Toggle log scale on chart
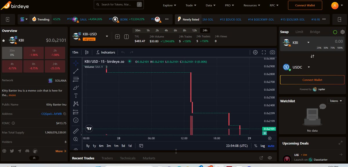This screenshot has width=348, height=167. click(262, 146)
